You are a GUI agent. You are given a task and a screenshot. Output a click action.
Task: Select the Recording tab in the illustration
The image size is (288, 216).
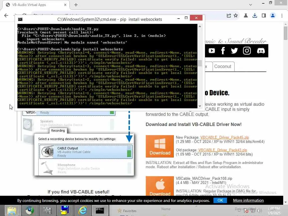(58, 130)
